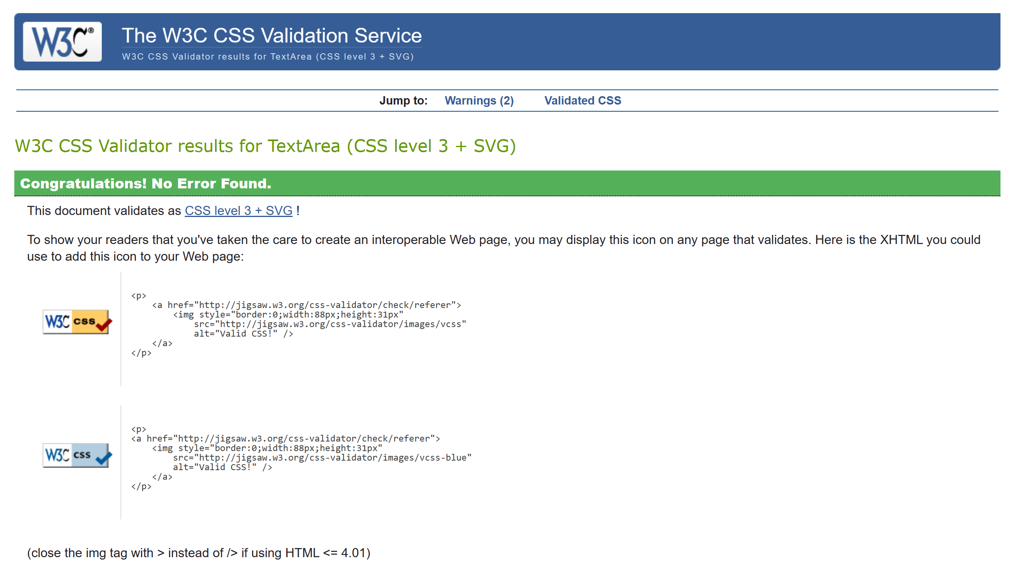Click second snippet's img style line
This screenshot has height=585, width=1012.
pyautogui.click(x=267, y=448)
